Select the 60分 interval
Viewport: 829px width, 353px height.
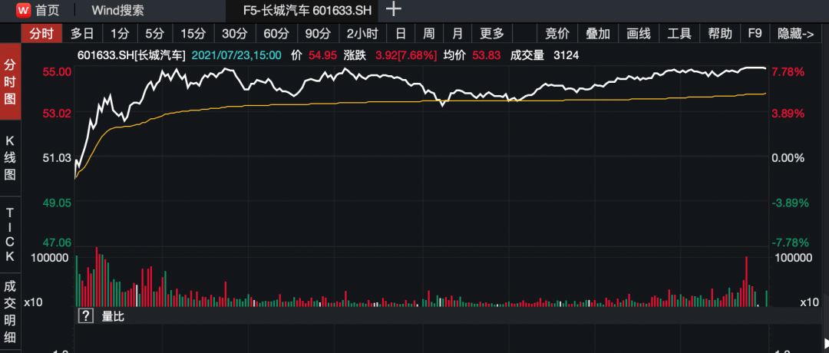(x=276, y=34)
